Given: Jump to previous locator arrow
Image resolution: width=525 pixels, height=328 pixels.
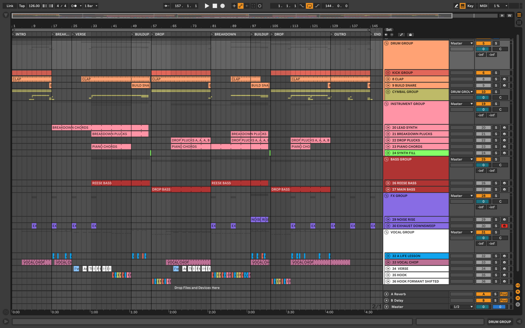Looking at the screenshot, I should [386, 35].
